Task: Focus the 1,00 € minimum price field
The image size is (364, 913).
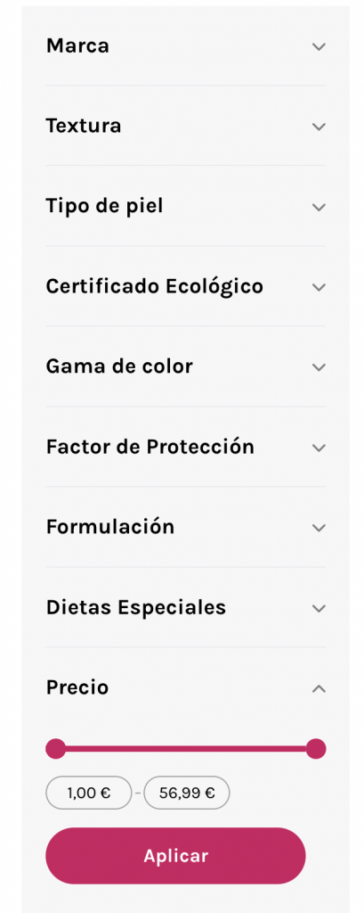Action: [x=89, y=793]
